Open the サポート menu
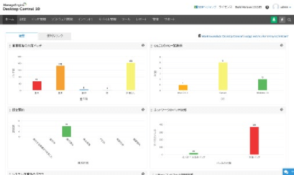Viewport: 294px width, 175px height. tap(169, 19)
